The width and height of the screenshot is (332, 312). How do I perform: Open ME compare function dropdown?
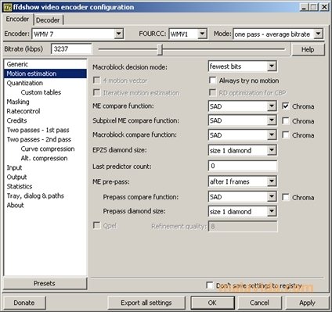[243, 106]
